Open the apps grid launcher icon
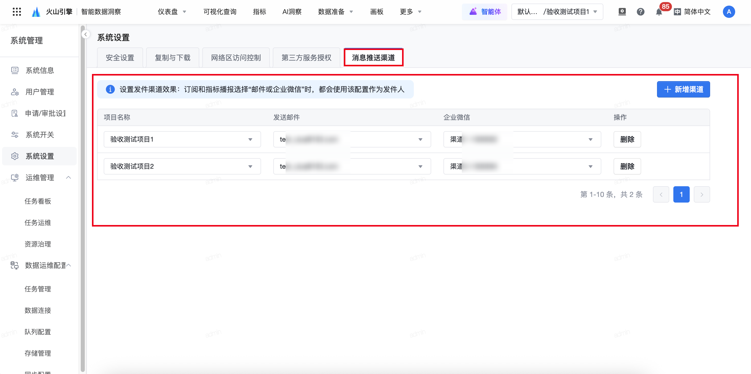Viewport: 751px width, 374px height. pyautogui.click(x=17, y=12)
